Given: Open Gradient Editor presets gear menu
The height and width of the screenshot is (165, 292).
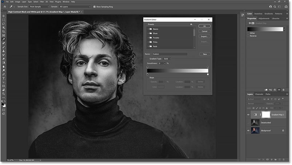Looking at the screenshot, I should click(x=191, y=24).
